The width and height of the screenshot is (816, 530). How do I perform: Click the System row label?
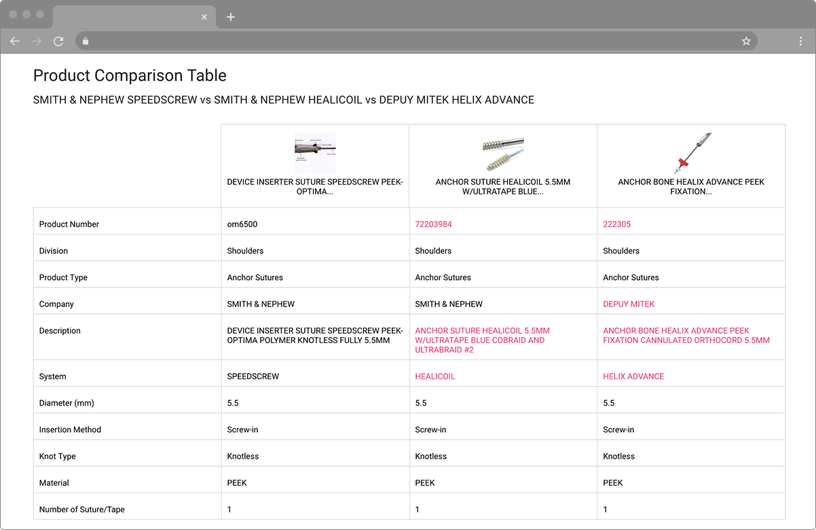coord(52,376)
